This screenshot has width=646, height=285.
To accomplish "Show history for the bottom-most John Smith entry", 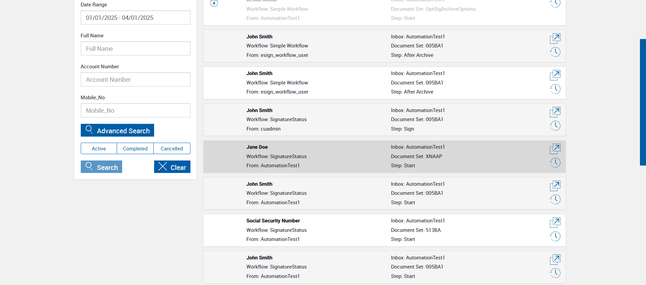I will pyautogui.click(x=555, y=273).
